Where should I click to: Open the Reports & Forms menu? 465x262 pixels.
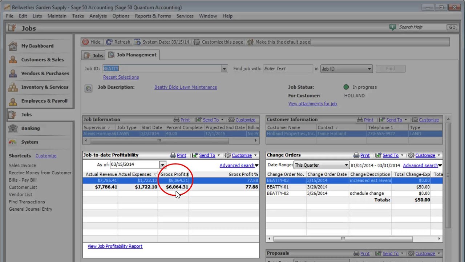[153, 16]
